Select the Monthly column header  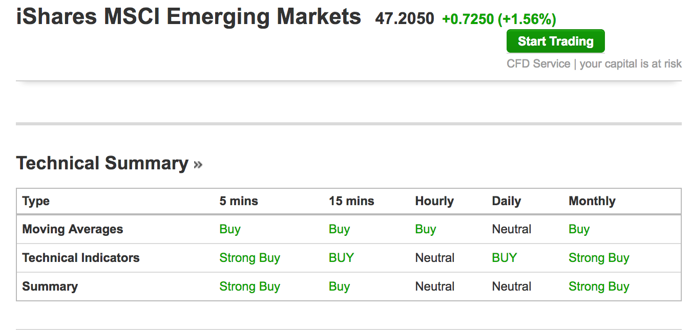point(592,201)
